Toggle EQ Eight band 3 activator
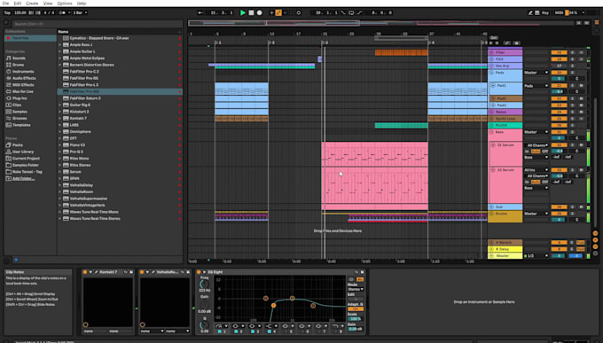 pos(253,331)
